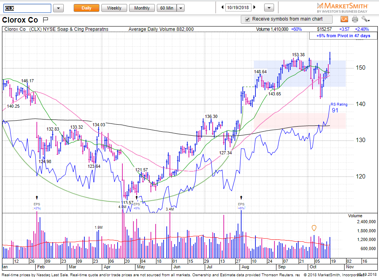Viewport: 379px width, 277px height.
Task: Click the $152.57 last price
Action: [324, 29]
